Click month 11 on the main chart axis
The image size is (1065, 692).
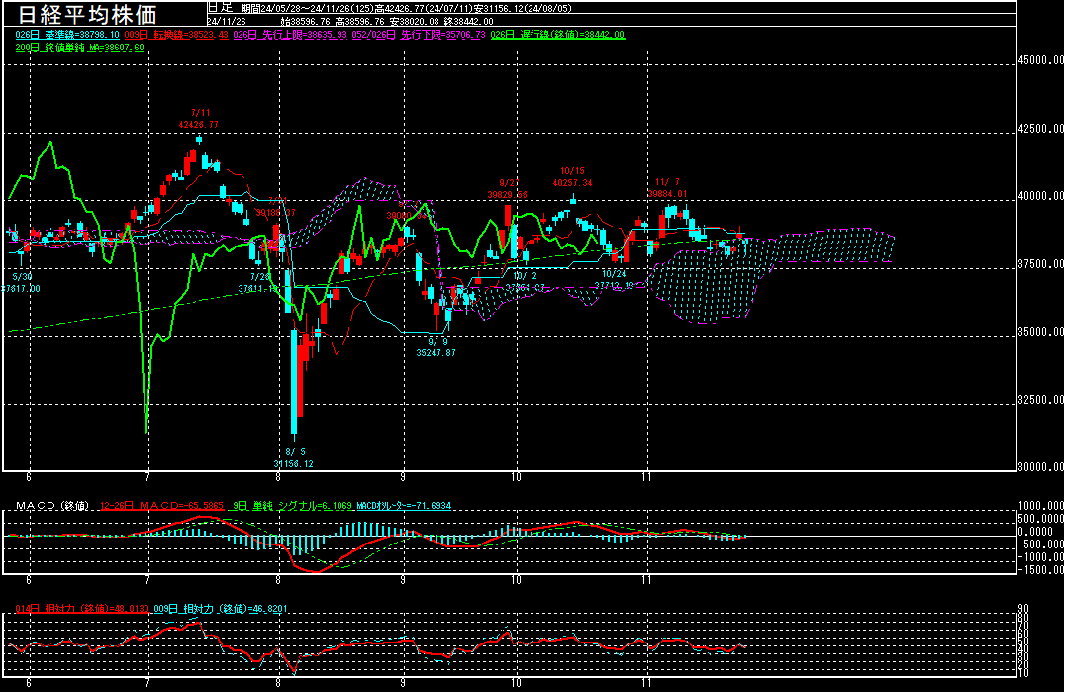pyautogui.click(x=646, y=477)
